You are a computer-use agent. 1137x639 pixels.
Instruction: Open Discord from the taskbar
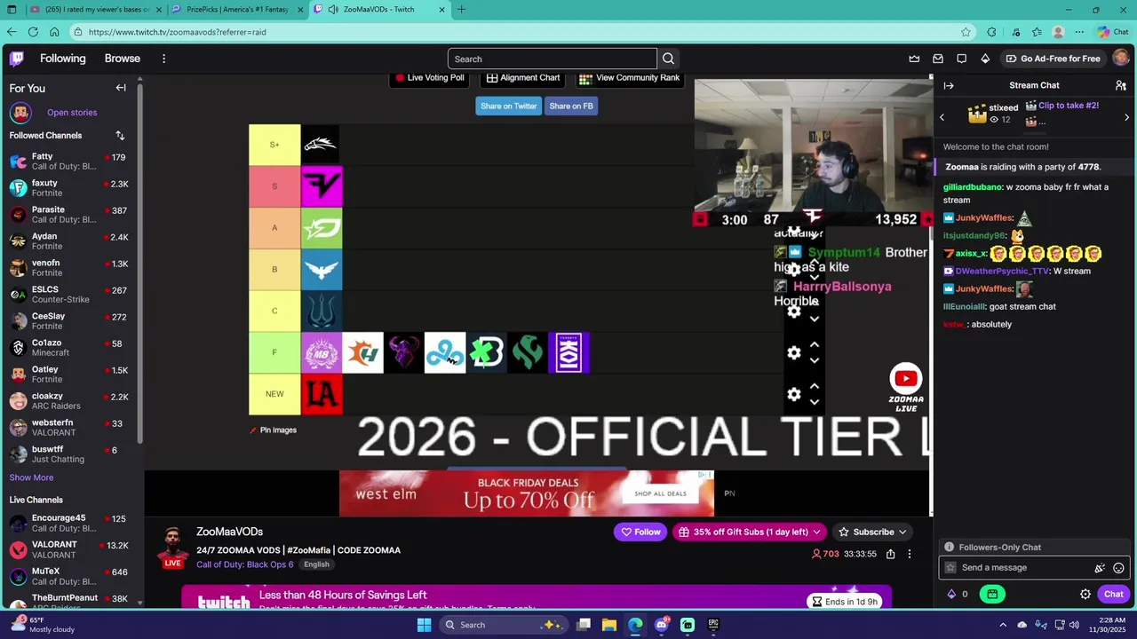(661, 625)
